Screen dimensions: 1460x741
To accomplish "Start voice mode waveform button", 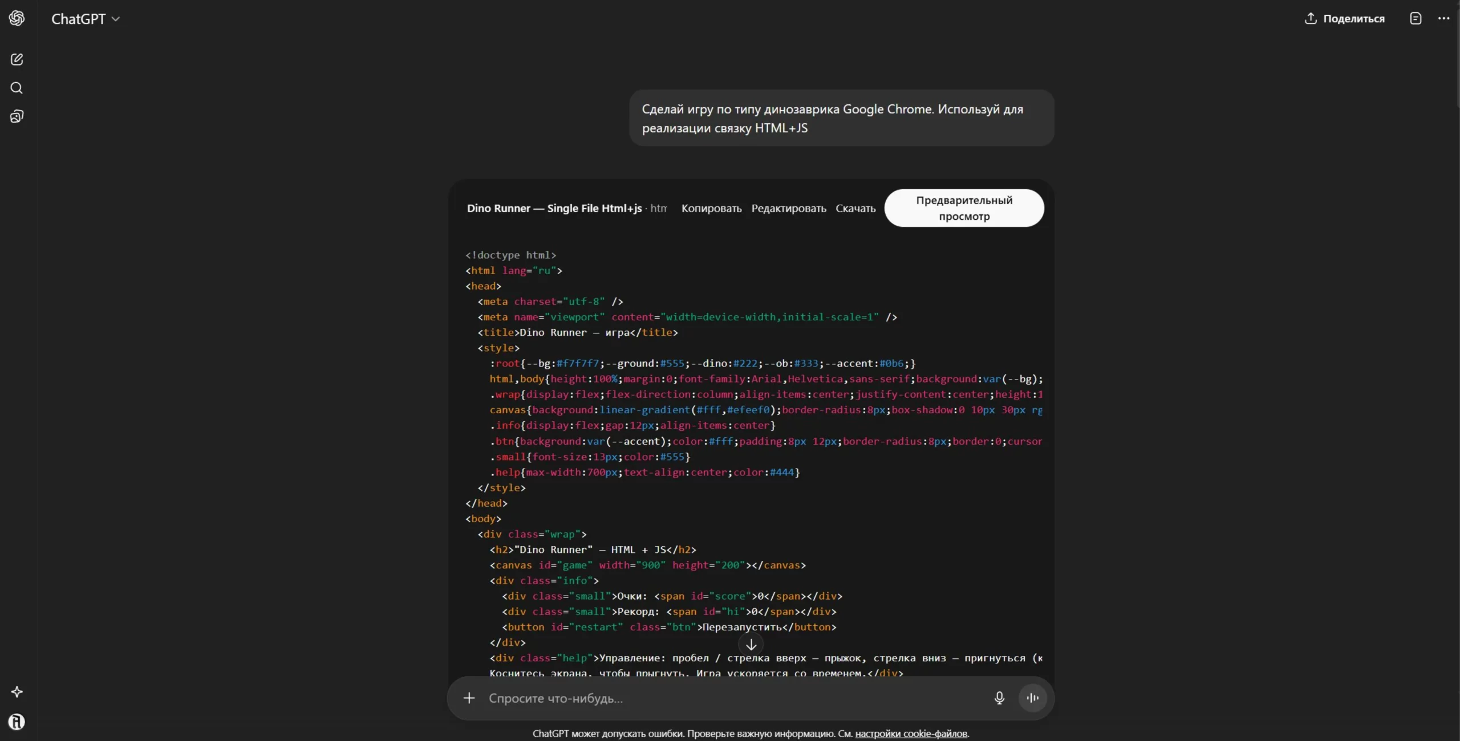I will tap(1032, 698).
